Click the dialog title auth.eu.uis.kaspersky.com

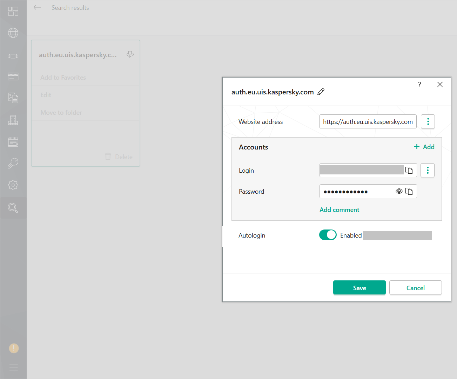273,92
